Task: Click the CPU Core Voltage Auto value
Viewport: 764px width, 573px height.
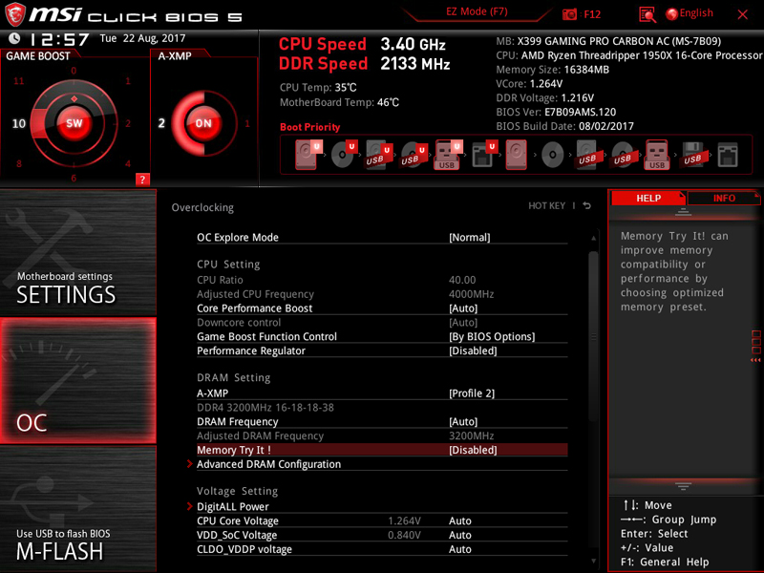Action: pos(460,520)
